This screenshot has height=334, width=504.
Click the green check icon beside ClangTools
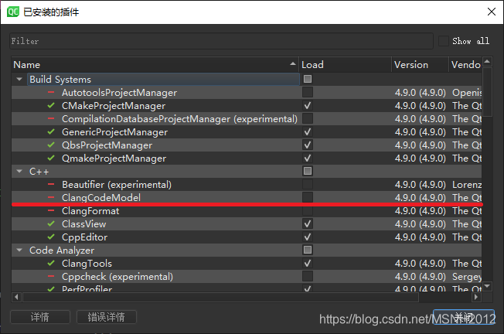51,264
